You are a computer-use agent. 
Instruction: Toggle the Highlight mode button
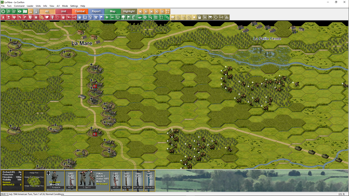[x=129, y=11]
